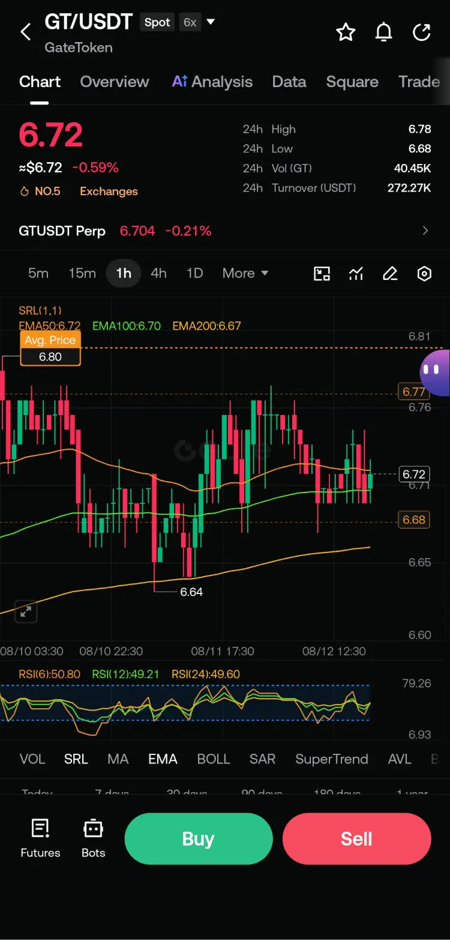This screenshot has width=450, height=940.
Task: Tap the purple assistant mascot icon
Action: [x=434, y=372]
